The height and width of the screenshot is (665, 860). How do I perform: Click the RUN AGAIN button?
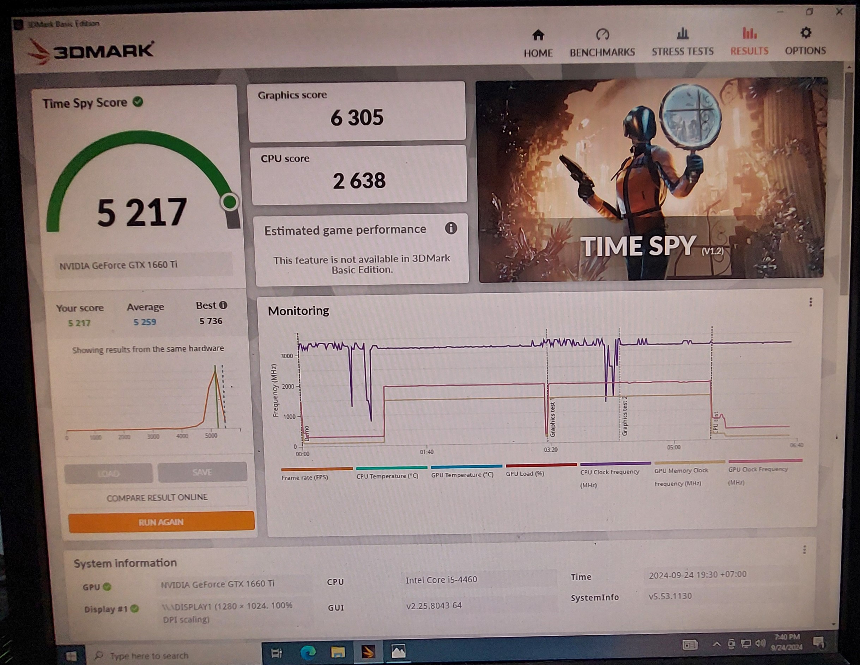pyautogui.click(x=161, y=522)
